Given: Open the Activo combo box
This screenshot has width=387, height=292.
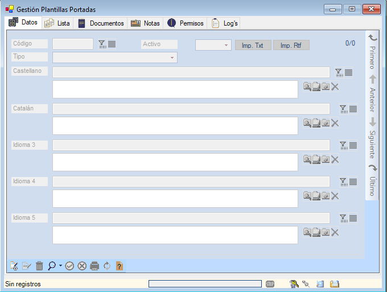Looking at the screenshot, I should [226, 45].
